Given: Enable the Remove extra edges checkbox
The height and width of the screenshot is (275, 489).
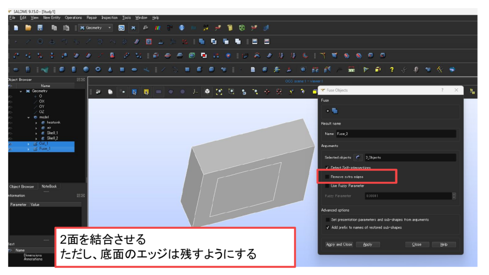Looking at the screenshot, I should tap(327, 177).
